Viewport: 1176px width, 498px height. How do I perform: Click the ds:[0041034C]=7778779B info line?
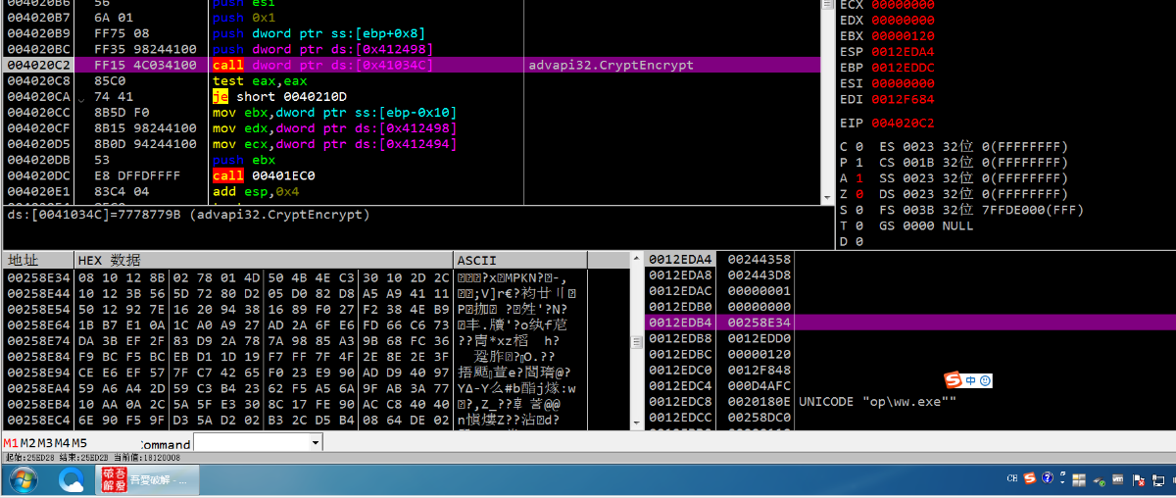188,214
